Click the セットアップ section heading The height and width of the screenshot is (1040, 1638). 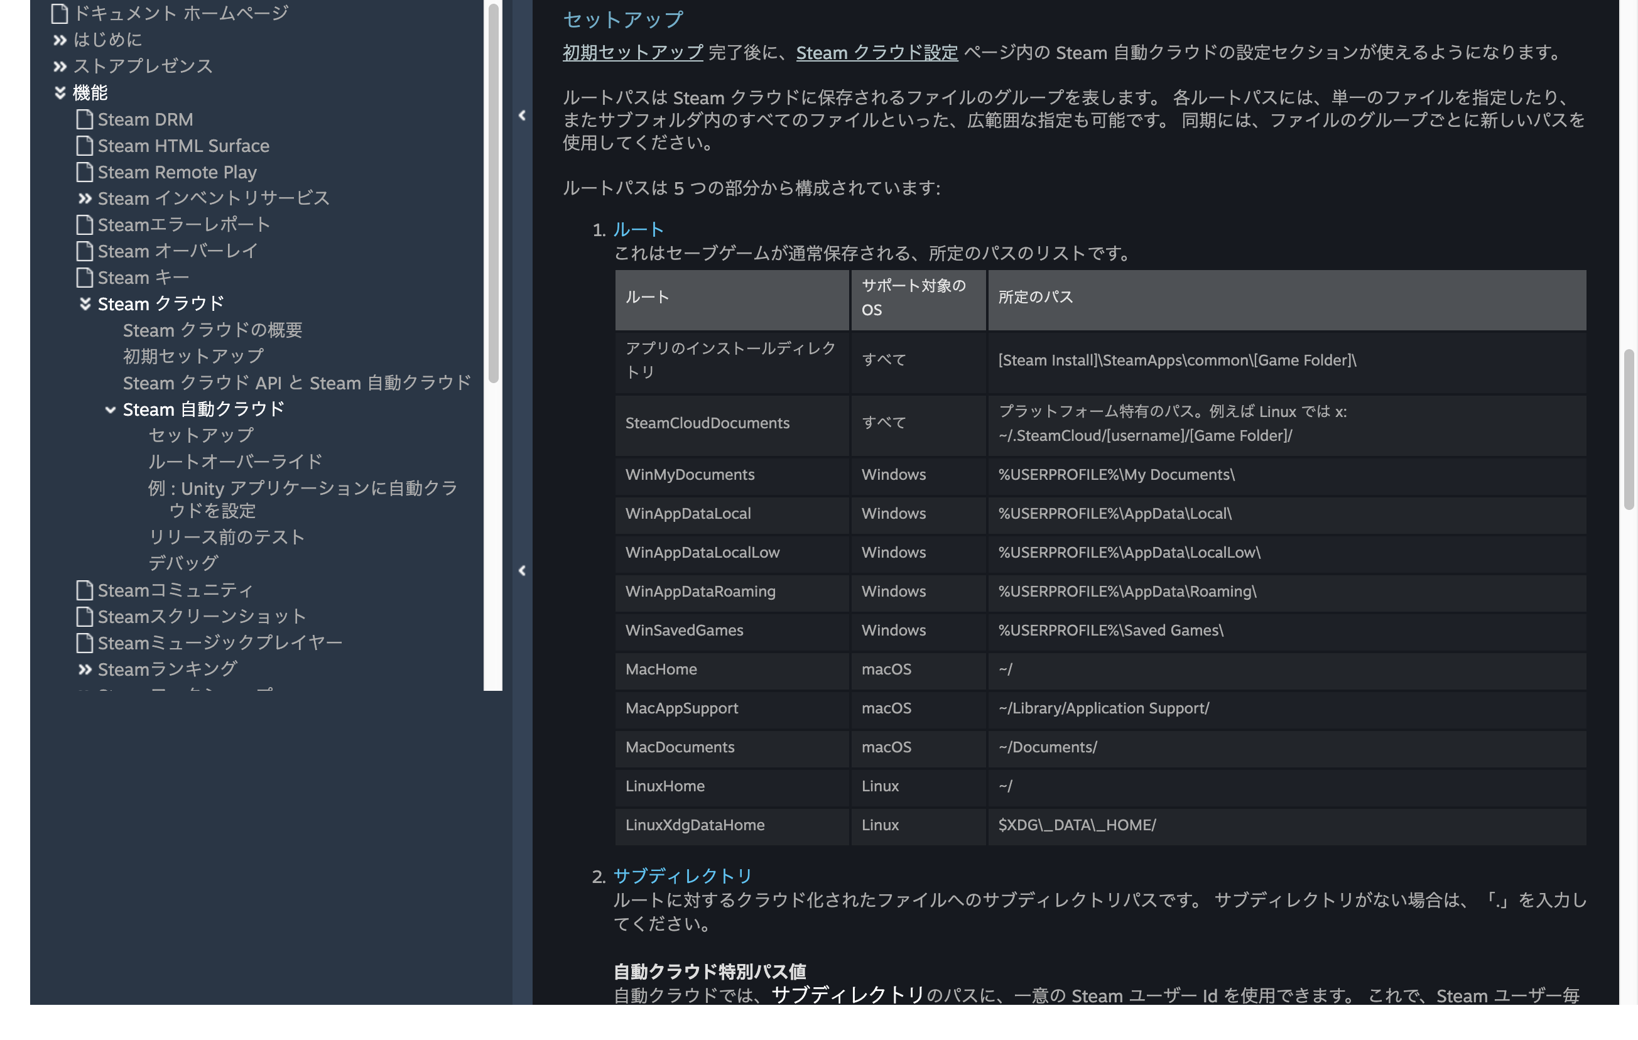pos(622,19)
